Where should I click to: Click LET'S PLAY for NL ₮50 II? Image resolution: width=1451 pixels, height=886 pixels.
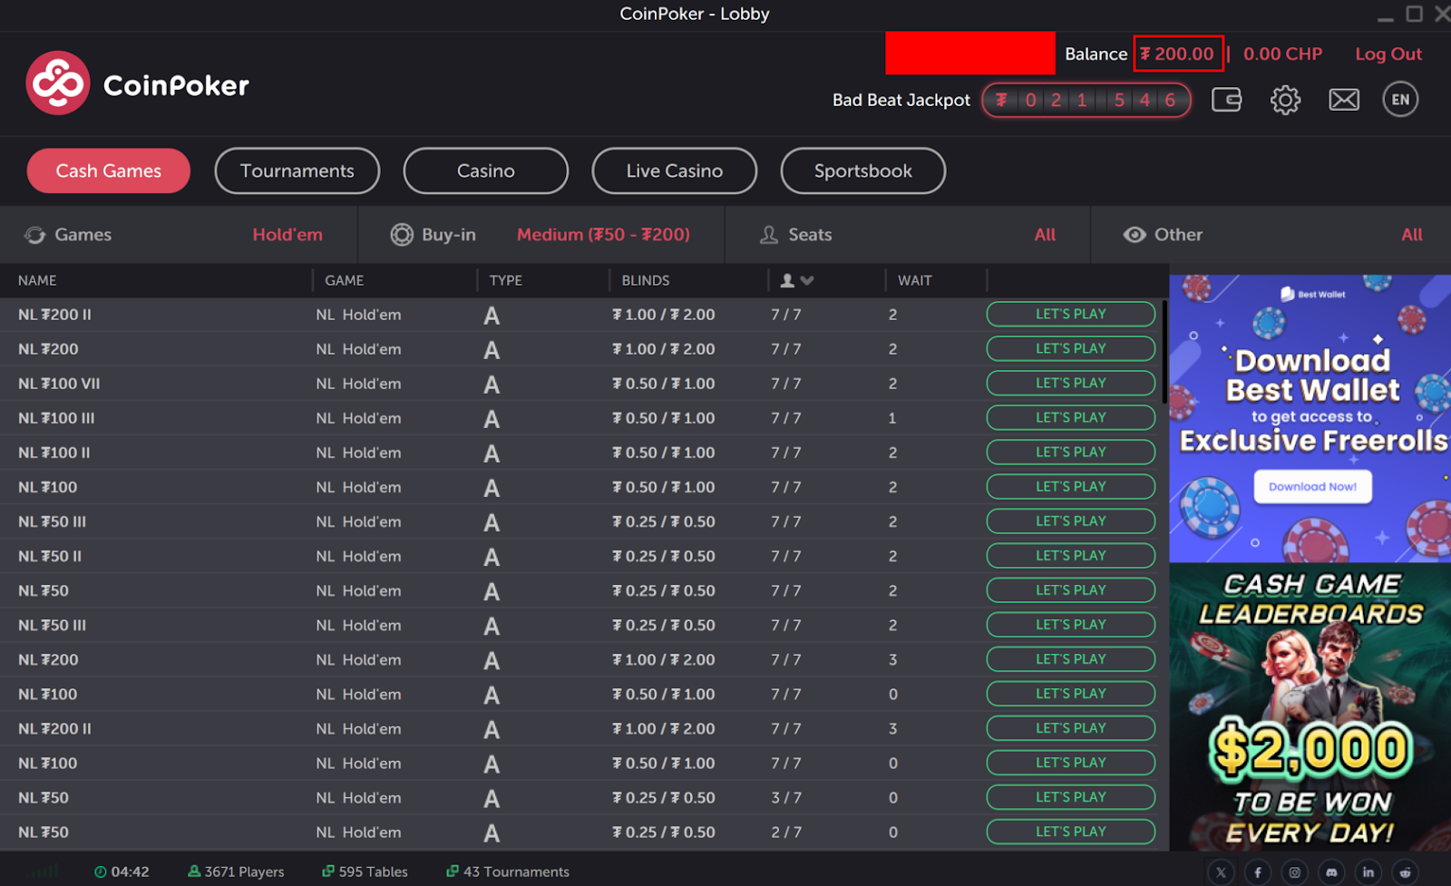(1071, 556)
